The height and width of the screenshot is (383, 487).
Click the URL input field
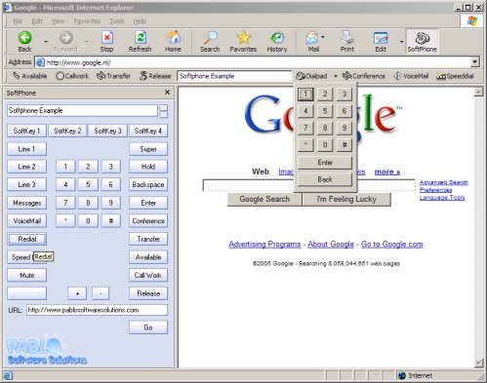tap(97, 310)
